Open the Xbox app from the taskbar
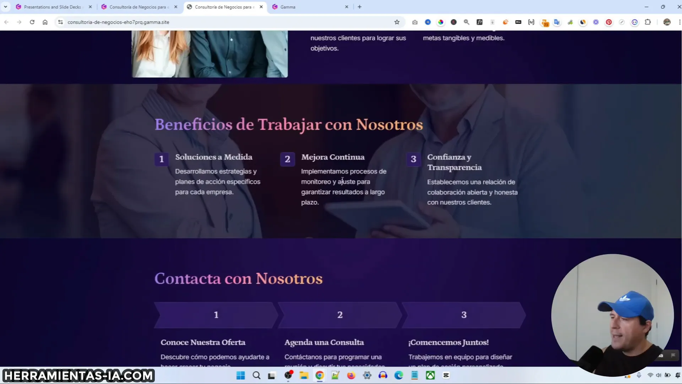 click(430, 375)
